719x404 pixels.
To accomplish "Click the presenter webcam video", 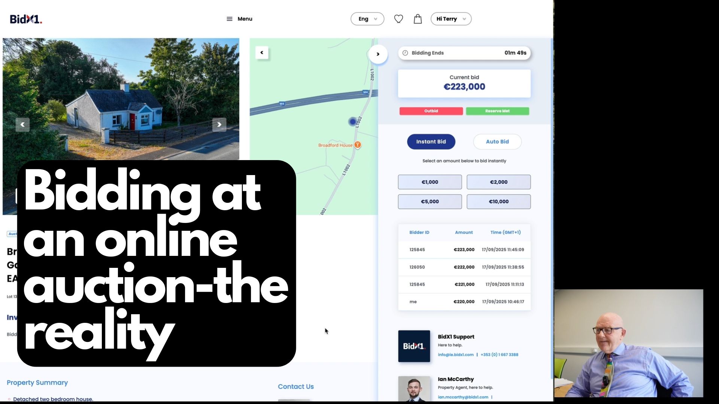I will (629, 343).
